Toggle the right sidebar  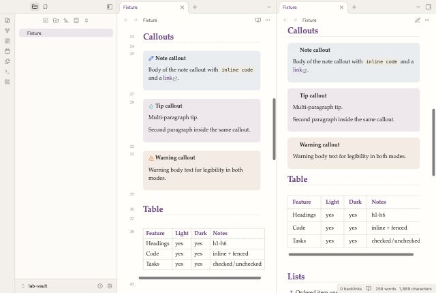pyautogui.click(x=429, y=7)
